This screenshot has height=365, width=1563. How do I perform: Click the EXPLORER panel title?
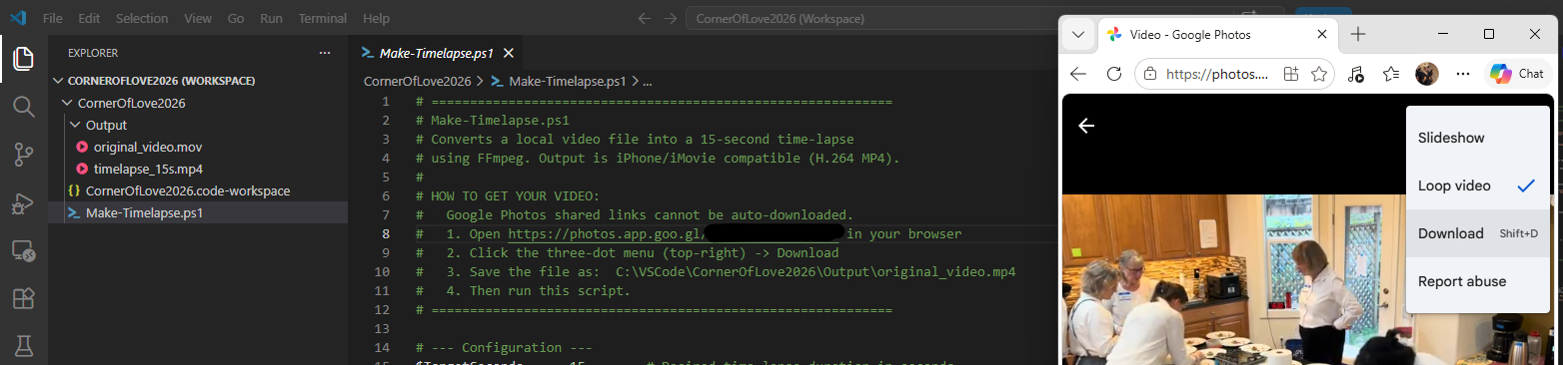93,53
